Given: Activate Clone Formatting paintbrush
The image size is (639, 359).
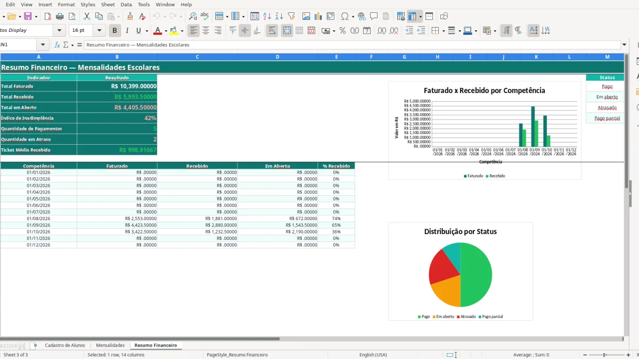Looking at the screenshot, I should point(130,16).
